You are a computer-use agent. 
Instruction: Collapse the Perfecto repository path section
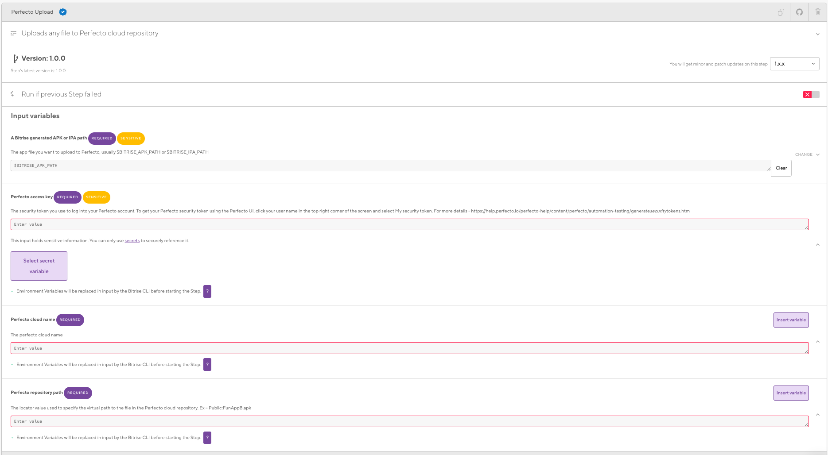(x=818, y=415)
